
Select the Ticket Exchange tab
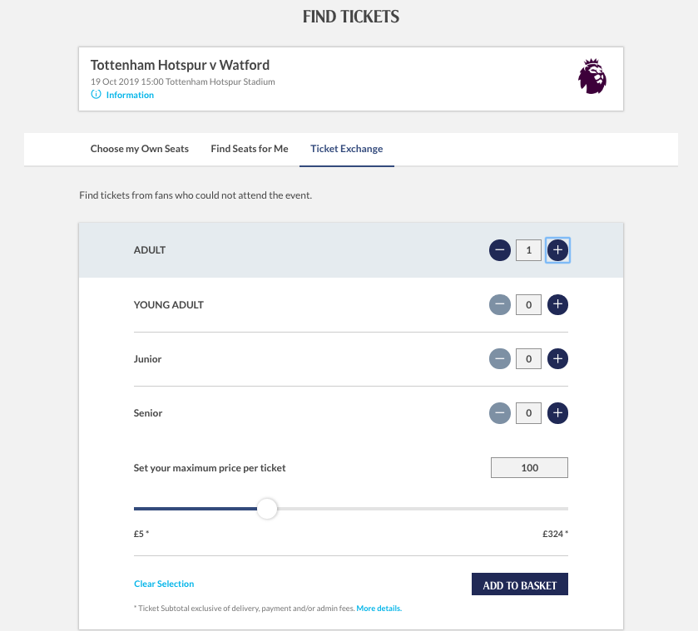pos(347,149)
